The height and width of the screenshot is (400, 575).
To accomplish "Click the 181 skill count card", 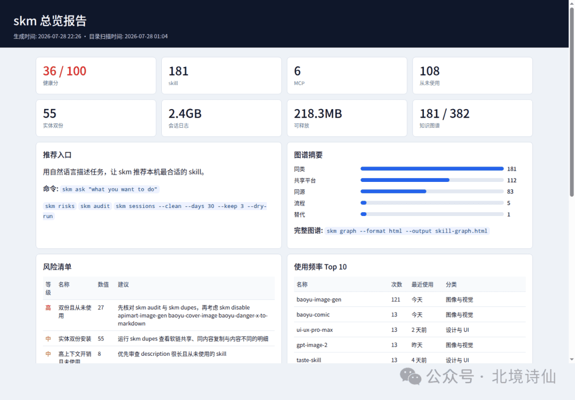I will pos(221,76).
